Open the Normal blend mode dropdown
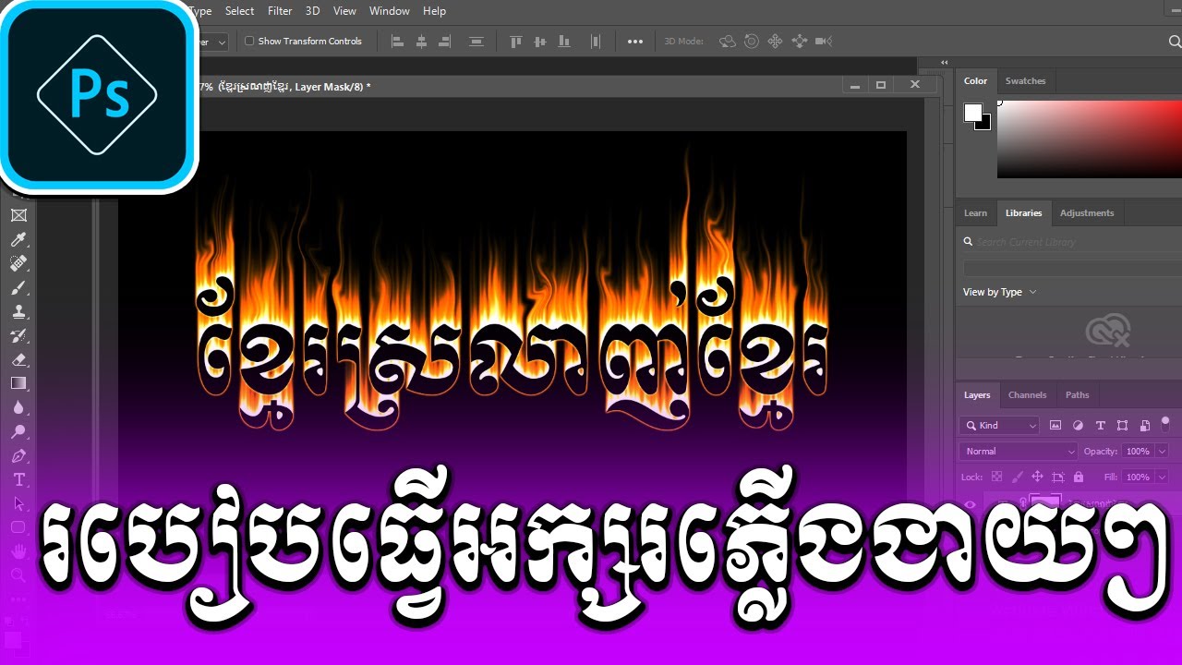1182x665 pixels. (x=1019, y=451)
